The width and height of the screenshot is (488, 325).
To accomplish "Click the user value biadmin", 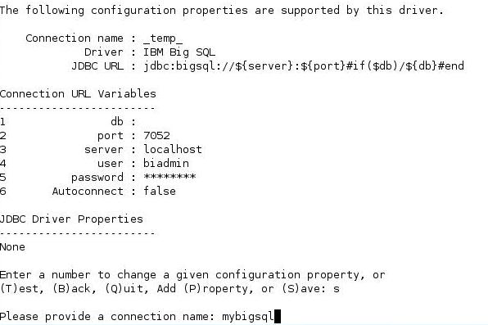I will coord(166,164).
